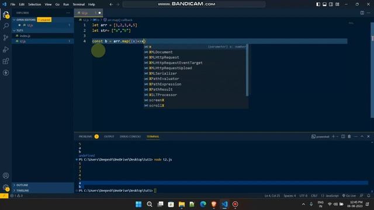Go back with the navigation arrow
Viewport: 374px width, 210px height.
pyautogui.click(x=111, y=4)
